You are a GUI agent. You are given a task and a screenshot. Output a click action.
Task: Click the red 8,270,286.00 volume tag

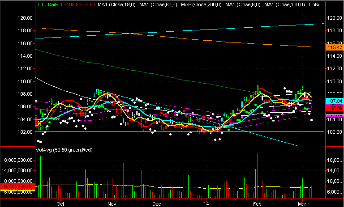[17, 186]
